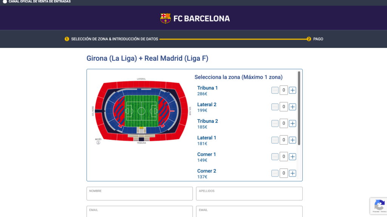Click the NOMBRE input field
The image size is (387, 217).
pos(139,193)
